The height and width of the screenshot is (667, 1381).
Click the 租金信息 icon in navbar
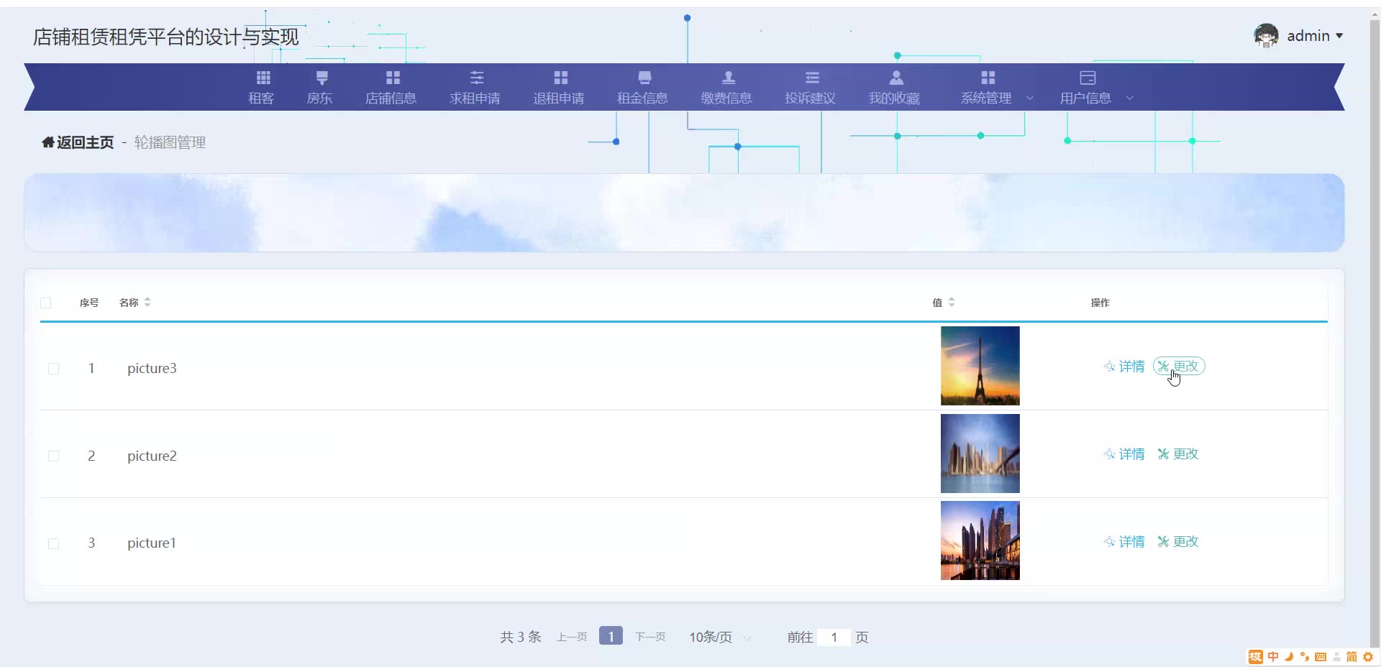point(644,78)
